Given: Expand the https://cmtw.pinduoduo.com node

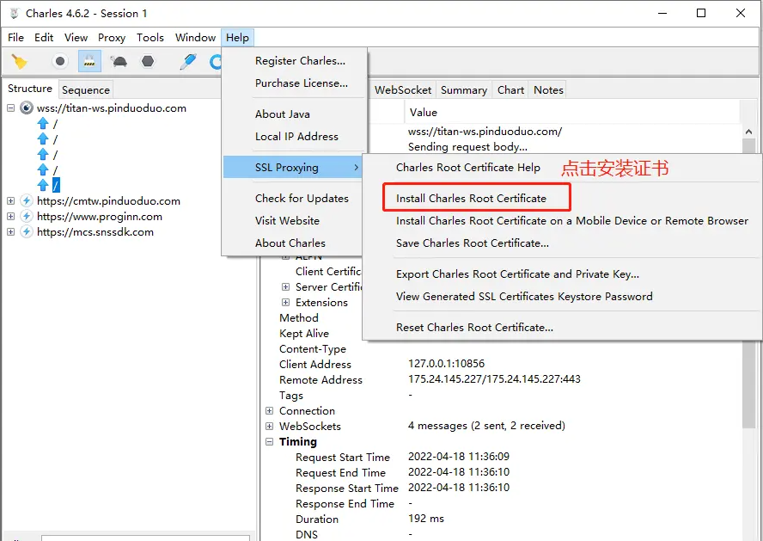Looking at the screenshot, I should (x=10, y=201).
